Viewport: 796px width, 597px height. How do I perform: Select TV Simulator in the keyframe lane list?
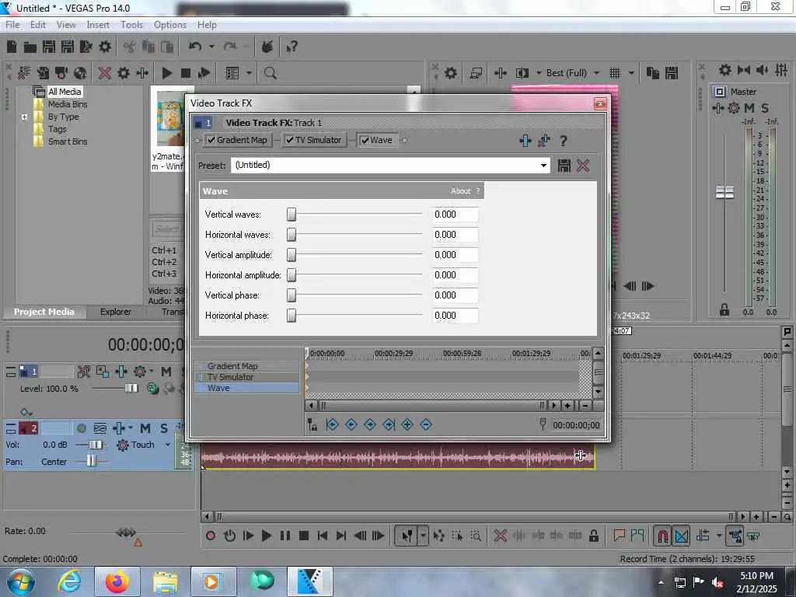246,377
